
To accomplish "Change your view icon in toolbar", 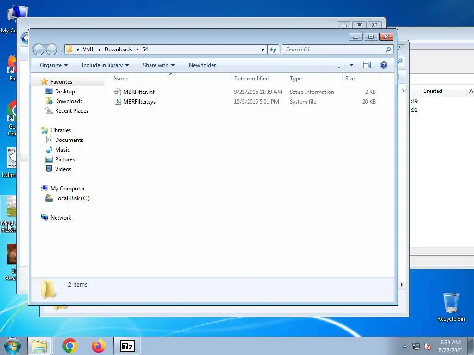I will 341,65.
